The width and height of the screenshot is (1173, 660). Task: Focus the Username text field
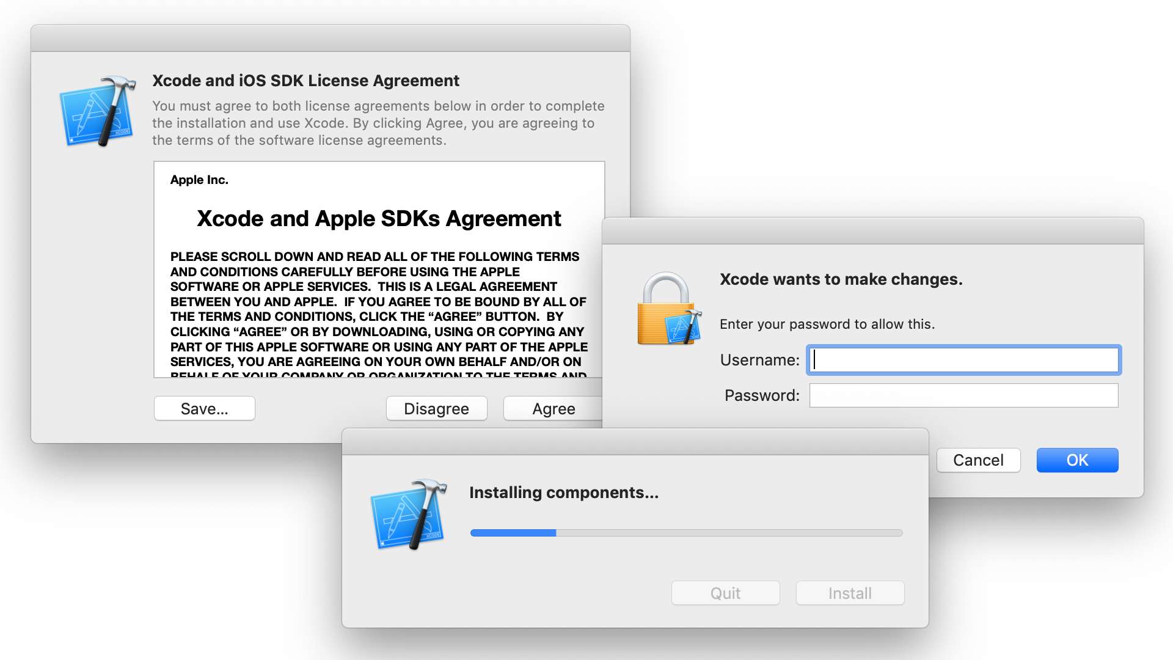point(963,360)
